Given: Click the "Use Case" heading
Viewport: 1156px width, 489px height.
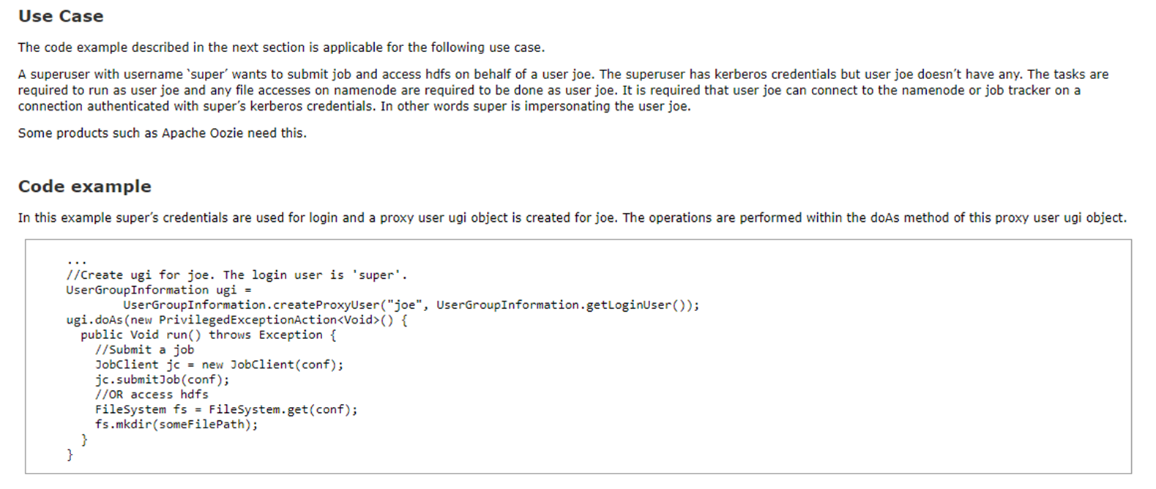Looking at the screenshot, I should coord(61,16).
